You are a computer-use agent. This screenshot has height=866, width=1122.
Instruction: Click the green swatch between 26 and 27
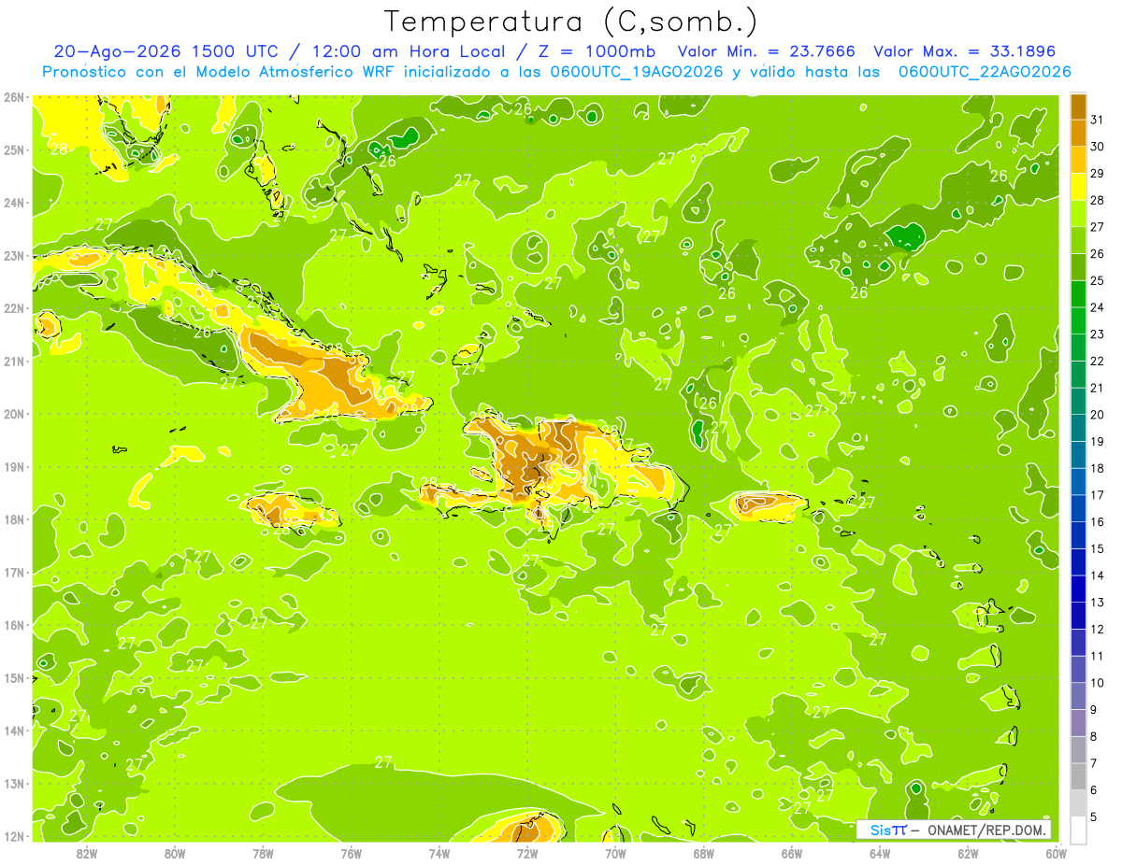1078,241
